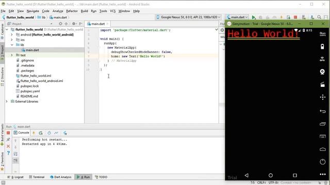330x185 pixels.
Task: Open the Build menu
Action: tap(84, 11)
